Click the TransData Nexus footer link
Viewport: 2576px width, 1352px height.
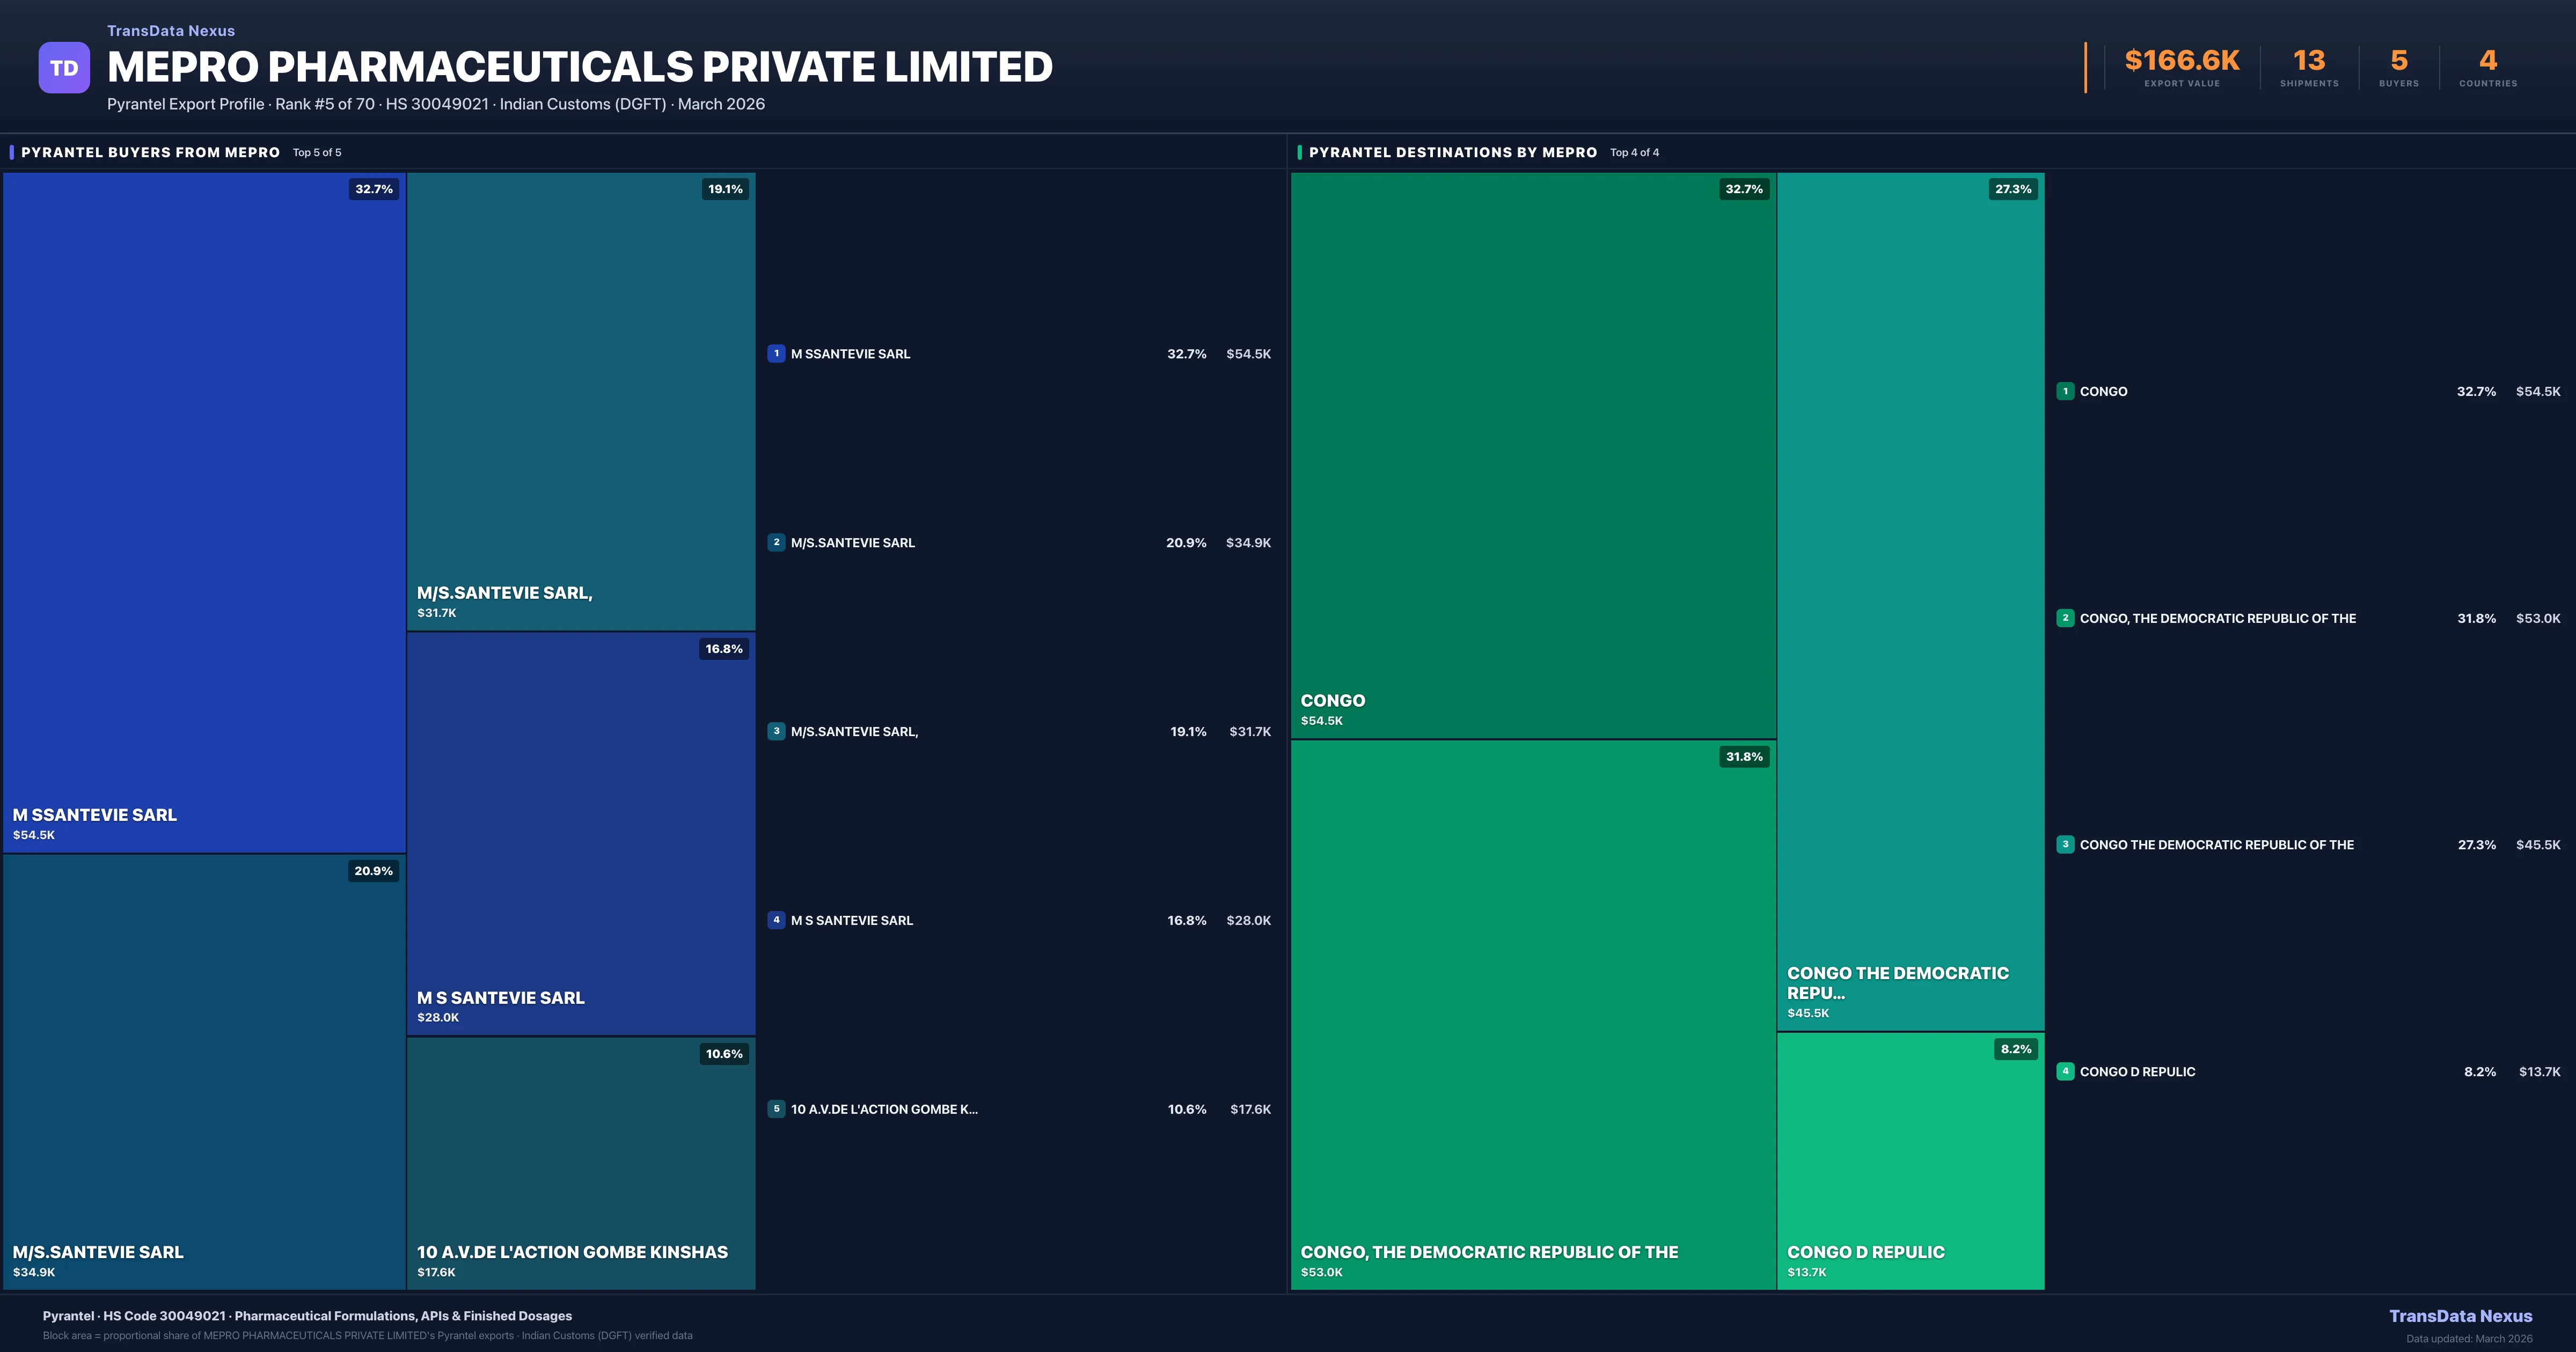click(2460, 1316)
